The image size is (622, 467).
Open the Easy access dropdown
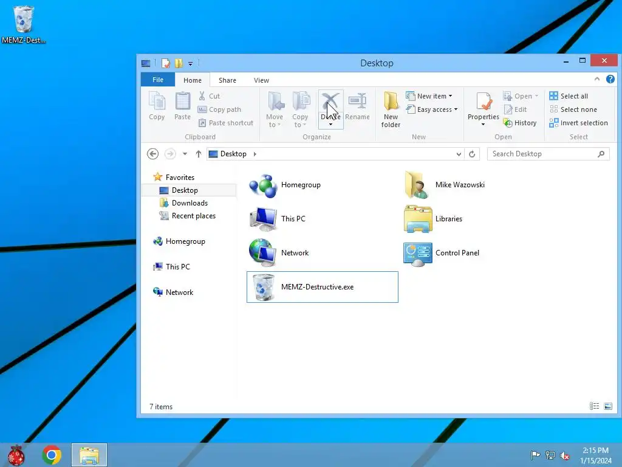[x=432, y=109]
